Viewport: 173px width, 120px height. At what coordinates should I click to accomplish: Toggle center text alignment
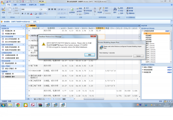52,9
